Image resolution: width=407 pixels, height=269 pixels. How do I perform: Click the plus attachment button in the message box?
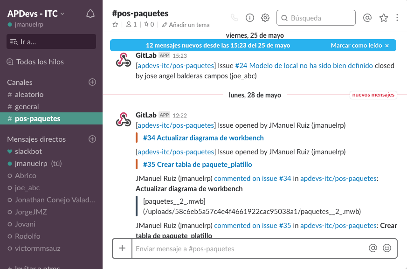click(122, 248)
